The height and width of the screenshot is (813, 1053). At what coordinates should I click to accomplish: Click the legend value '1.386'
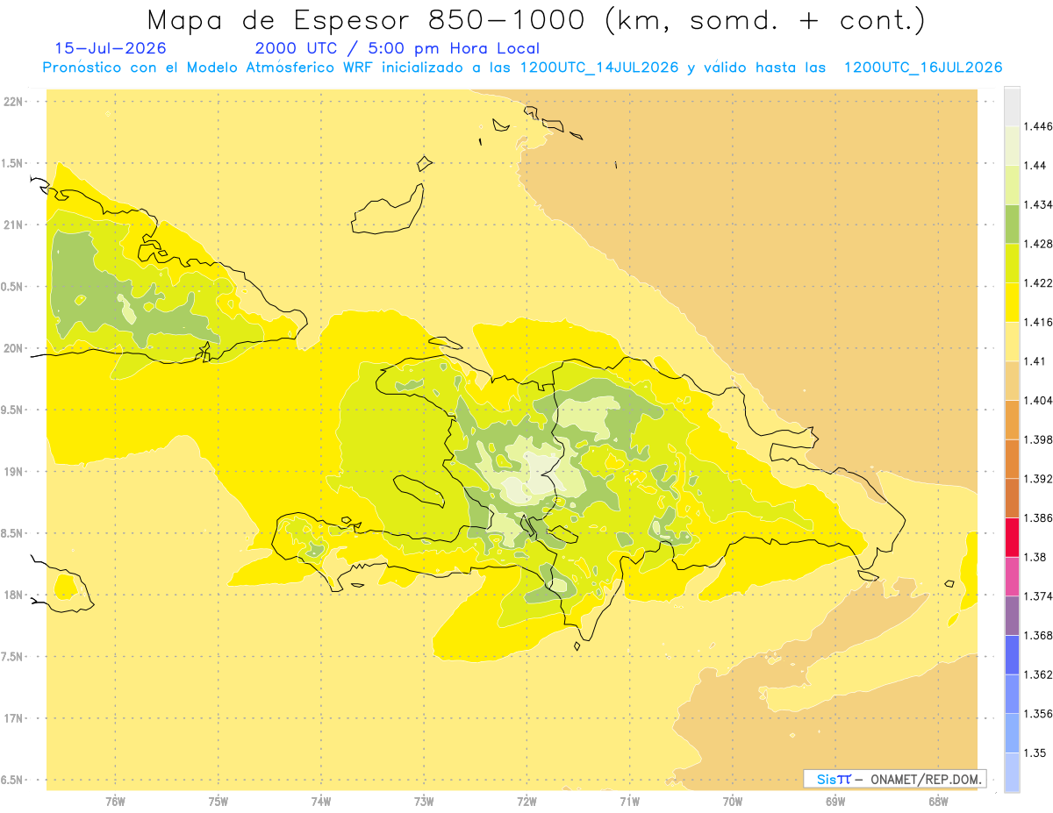(1039, 518)
